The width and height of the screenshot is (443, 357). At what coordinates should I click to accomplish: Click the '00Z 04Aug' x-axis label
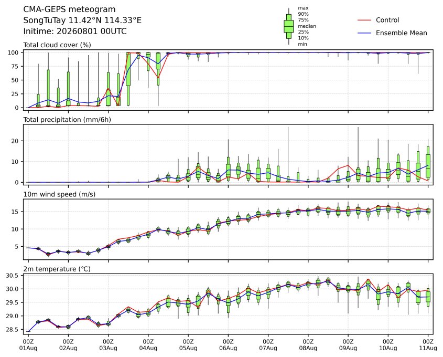[x=148, y=345]
